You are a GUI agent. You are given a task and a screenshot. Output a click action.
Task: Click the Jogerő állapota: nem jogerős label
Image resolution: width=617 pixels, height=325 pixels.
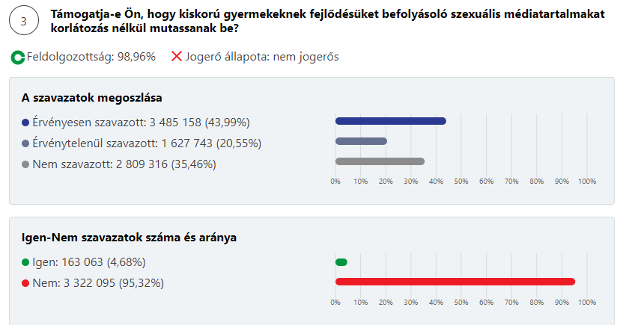tap(262, 57)
